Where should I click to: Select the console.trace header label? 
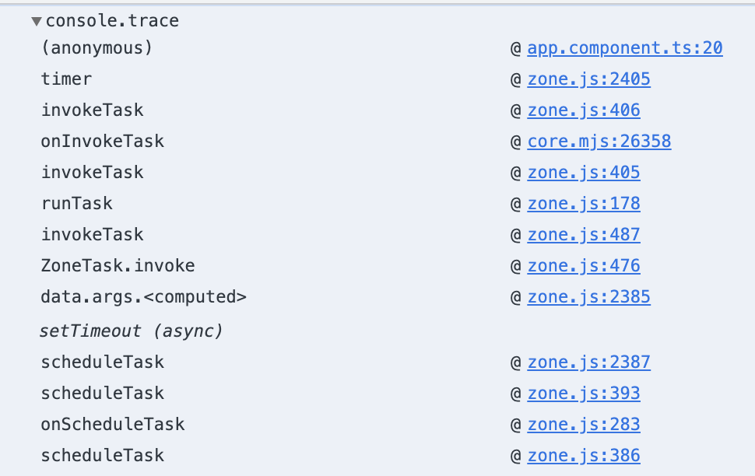[x=112, y=21]
